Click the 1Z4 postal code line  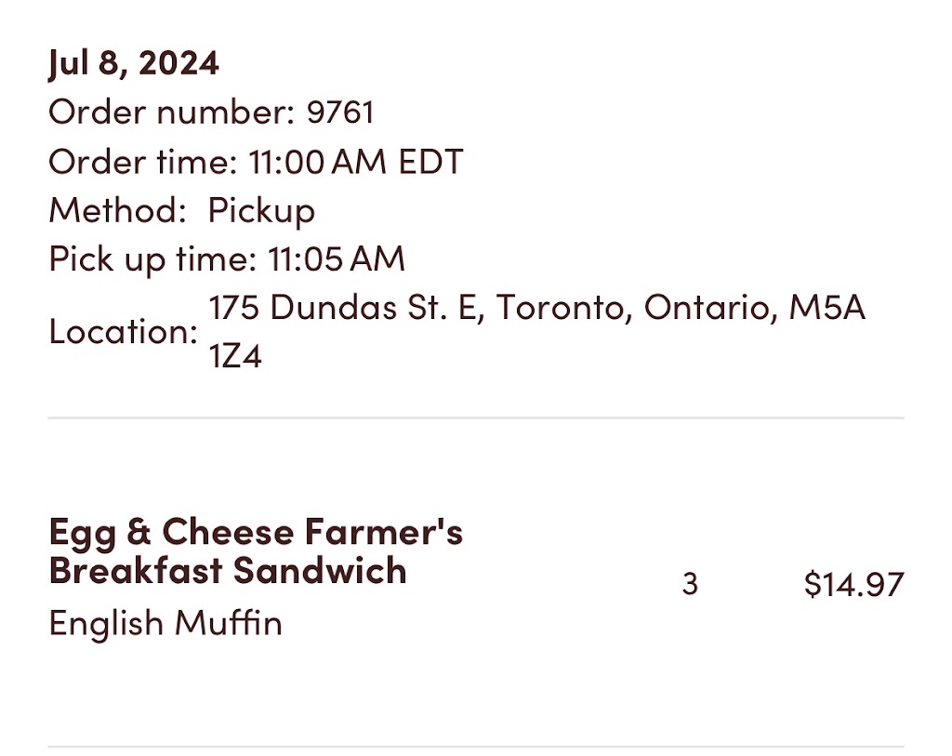click(x=235, y=356)
